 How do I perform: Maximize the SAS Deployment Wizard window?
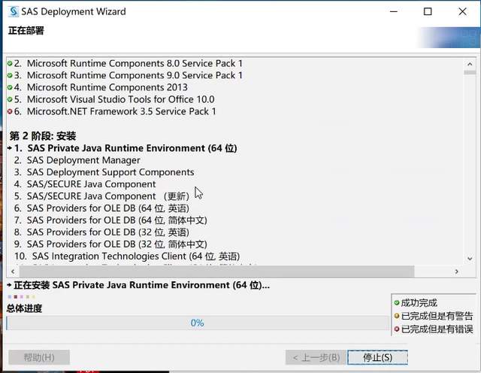point(428,12)
